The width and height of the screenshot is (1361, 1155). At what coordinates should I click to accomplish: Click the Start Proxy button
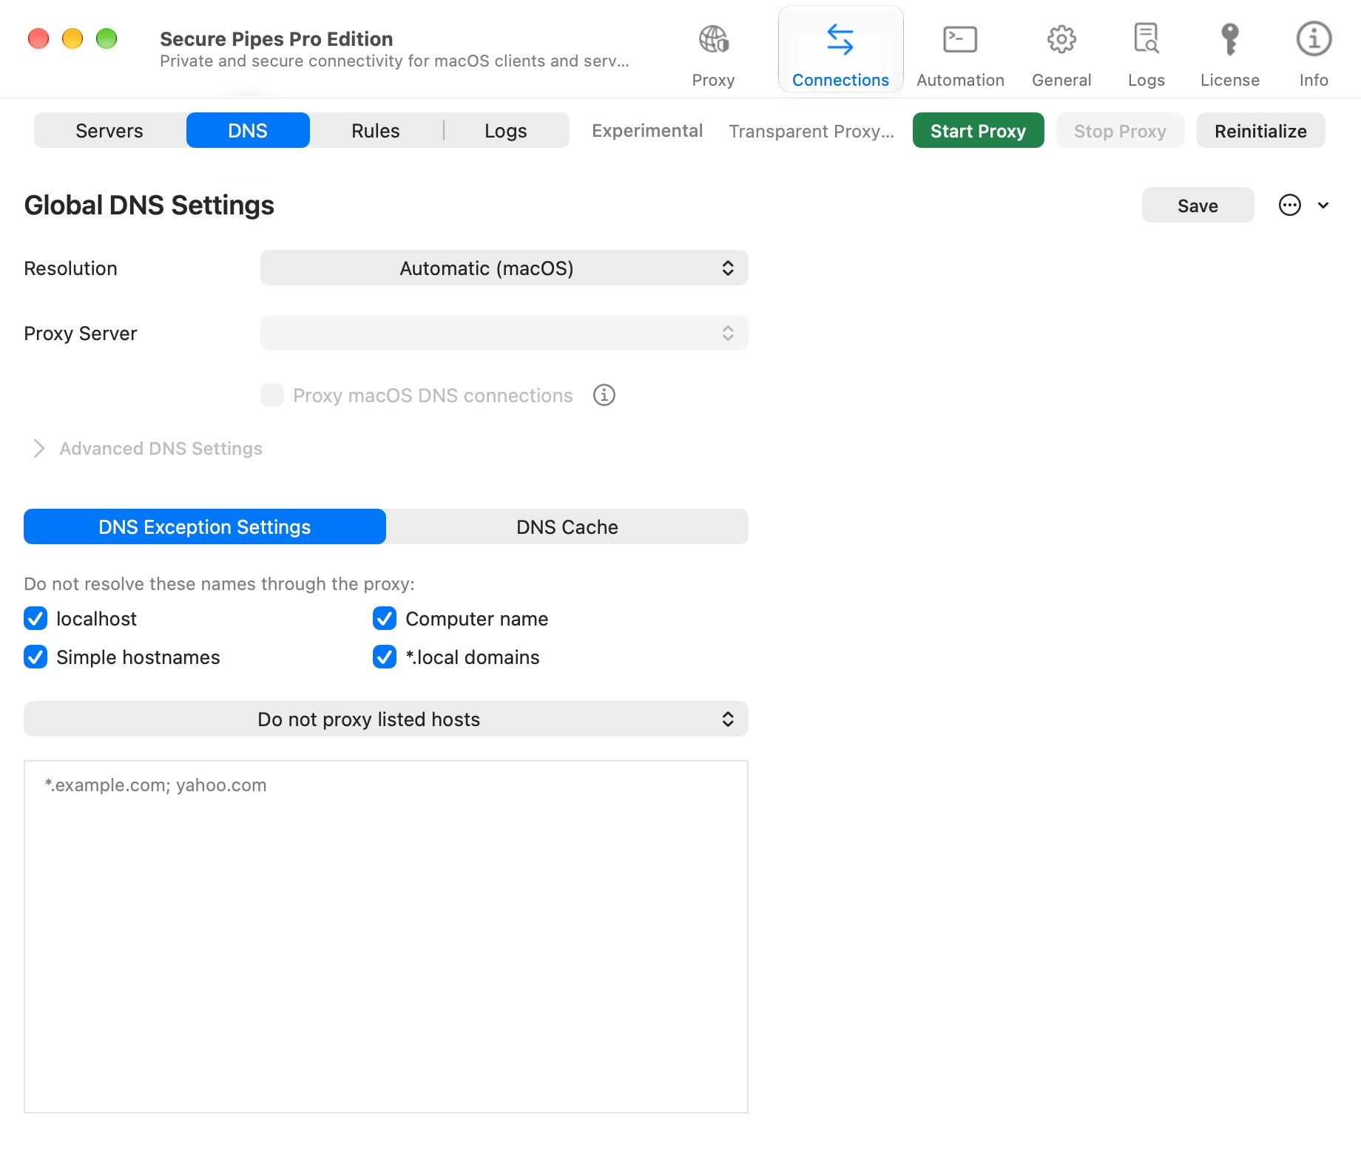[978, 130]
